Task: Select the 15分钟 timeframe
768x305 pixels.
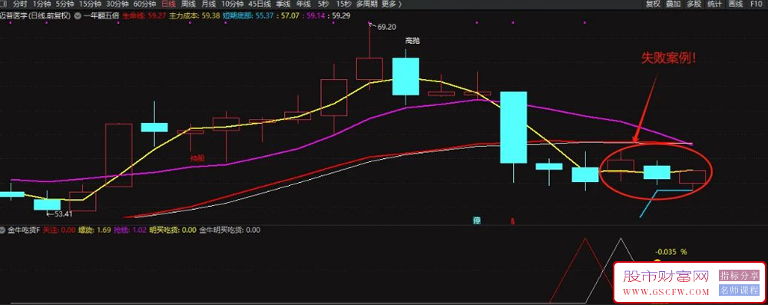Action: [x=90, y=4]
